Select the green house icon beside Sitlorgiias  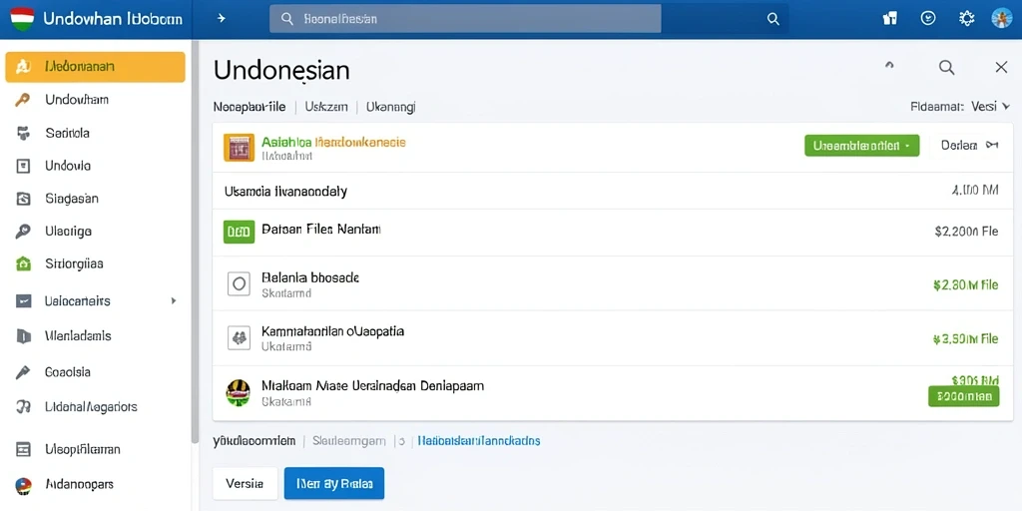pyautogui.click(x=23, y=263)
